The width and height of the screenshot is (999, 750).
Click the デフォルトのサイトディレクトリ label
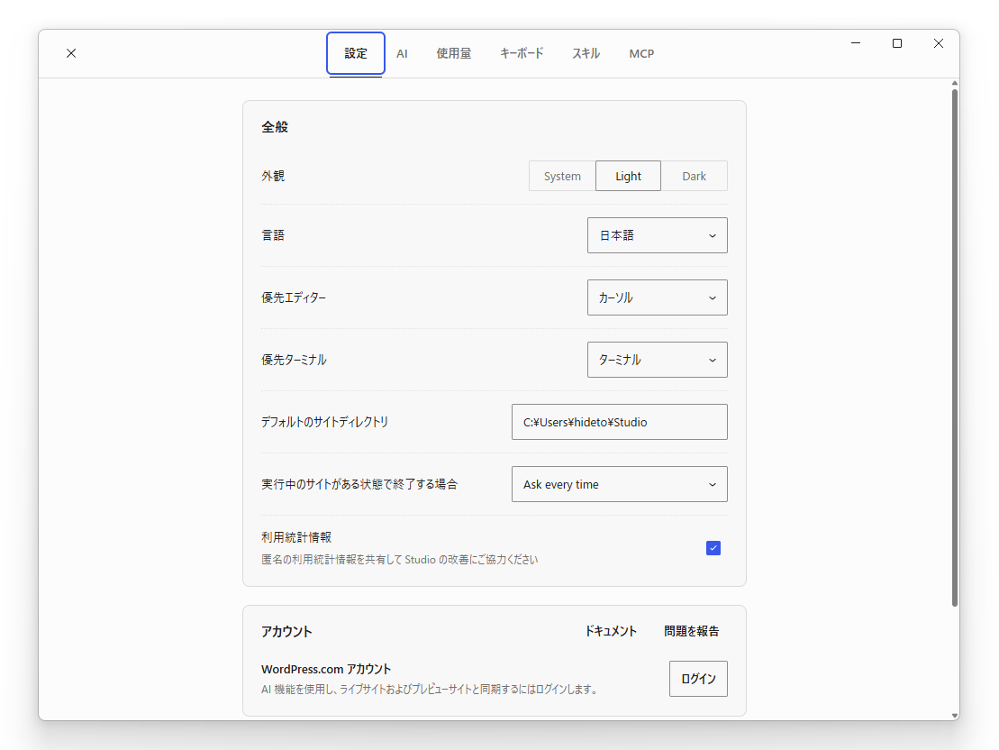point(325,422)
